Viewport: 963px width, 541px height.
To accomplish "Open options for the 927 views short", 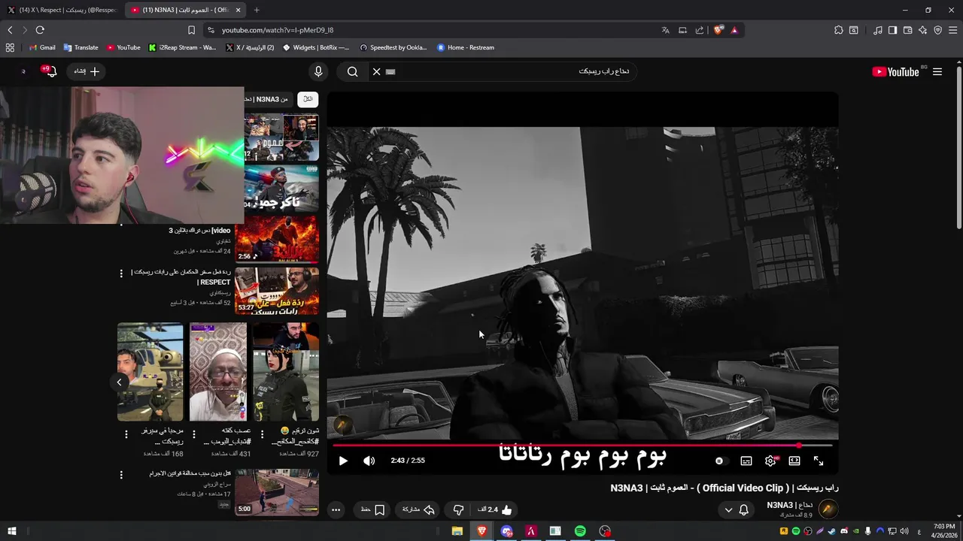I will [x=262, y=434].
